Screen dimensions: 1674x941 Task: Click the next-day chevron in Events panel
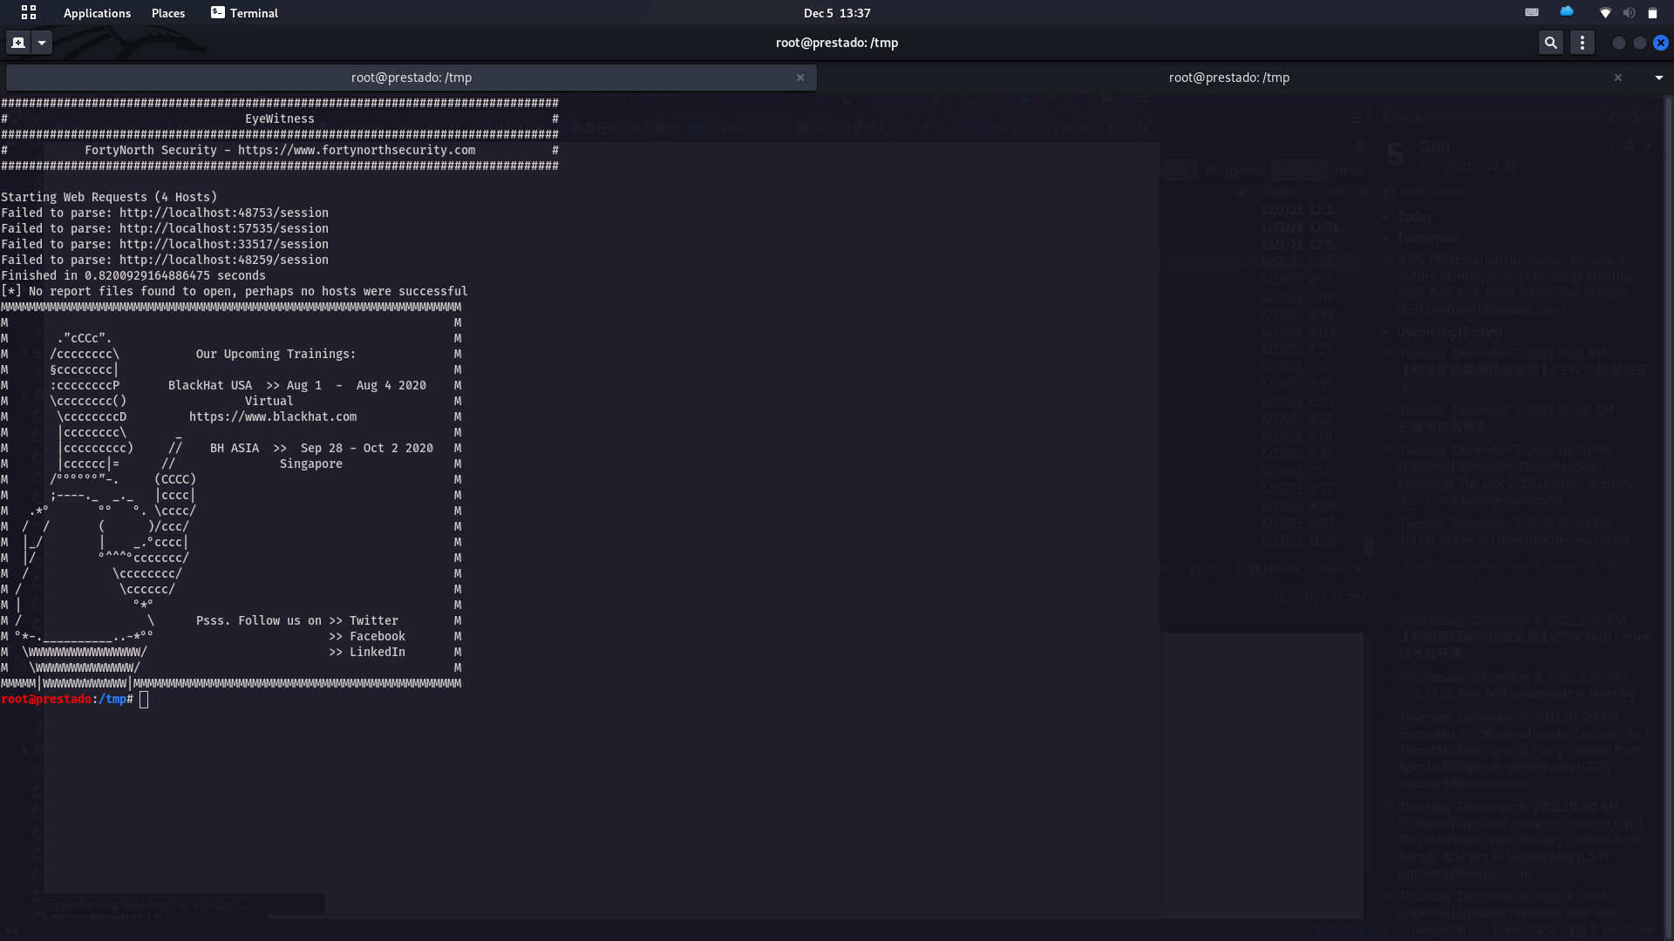tap(1637, 118)
